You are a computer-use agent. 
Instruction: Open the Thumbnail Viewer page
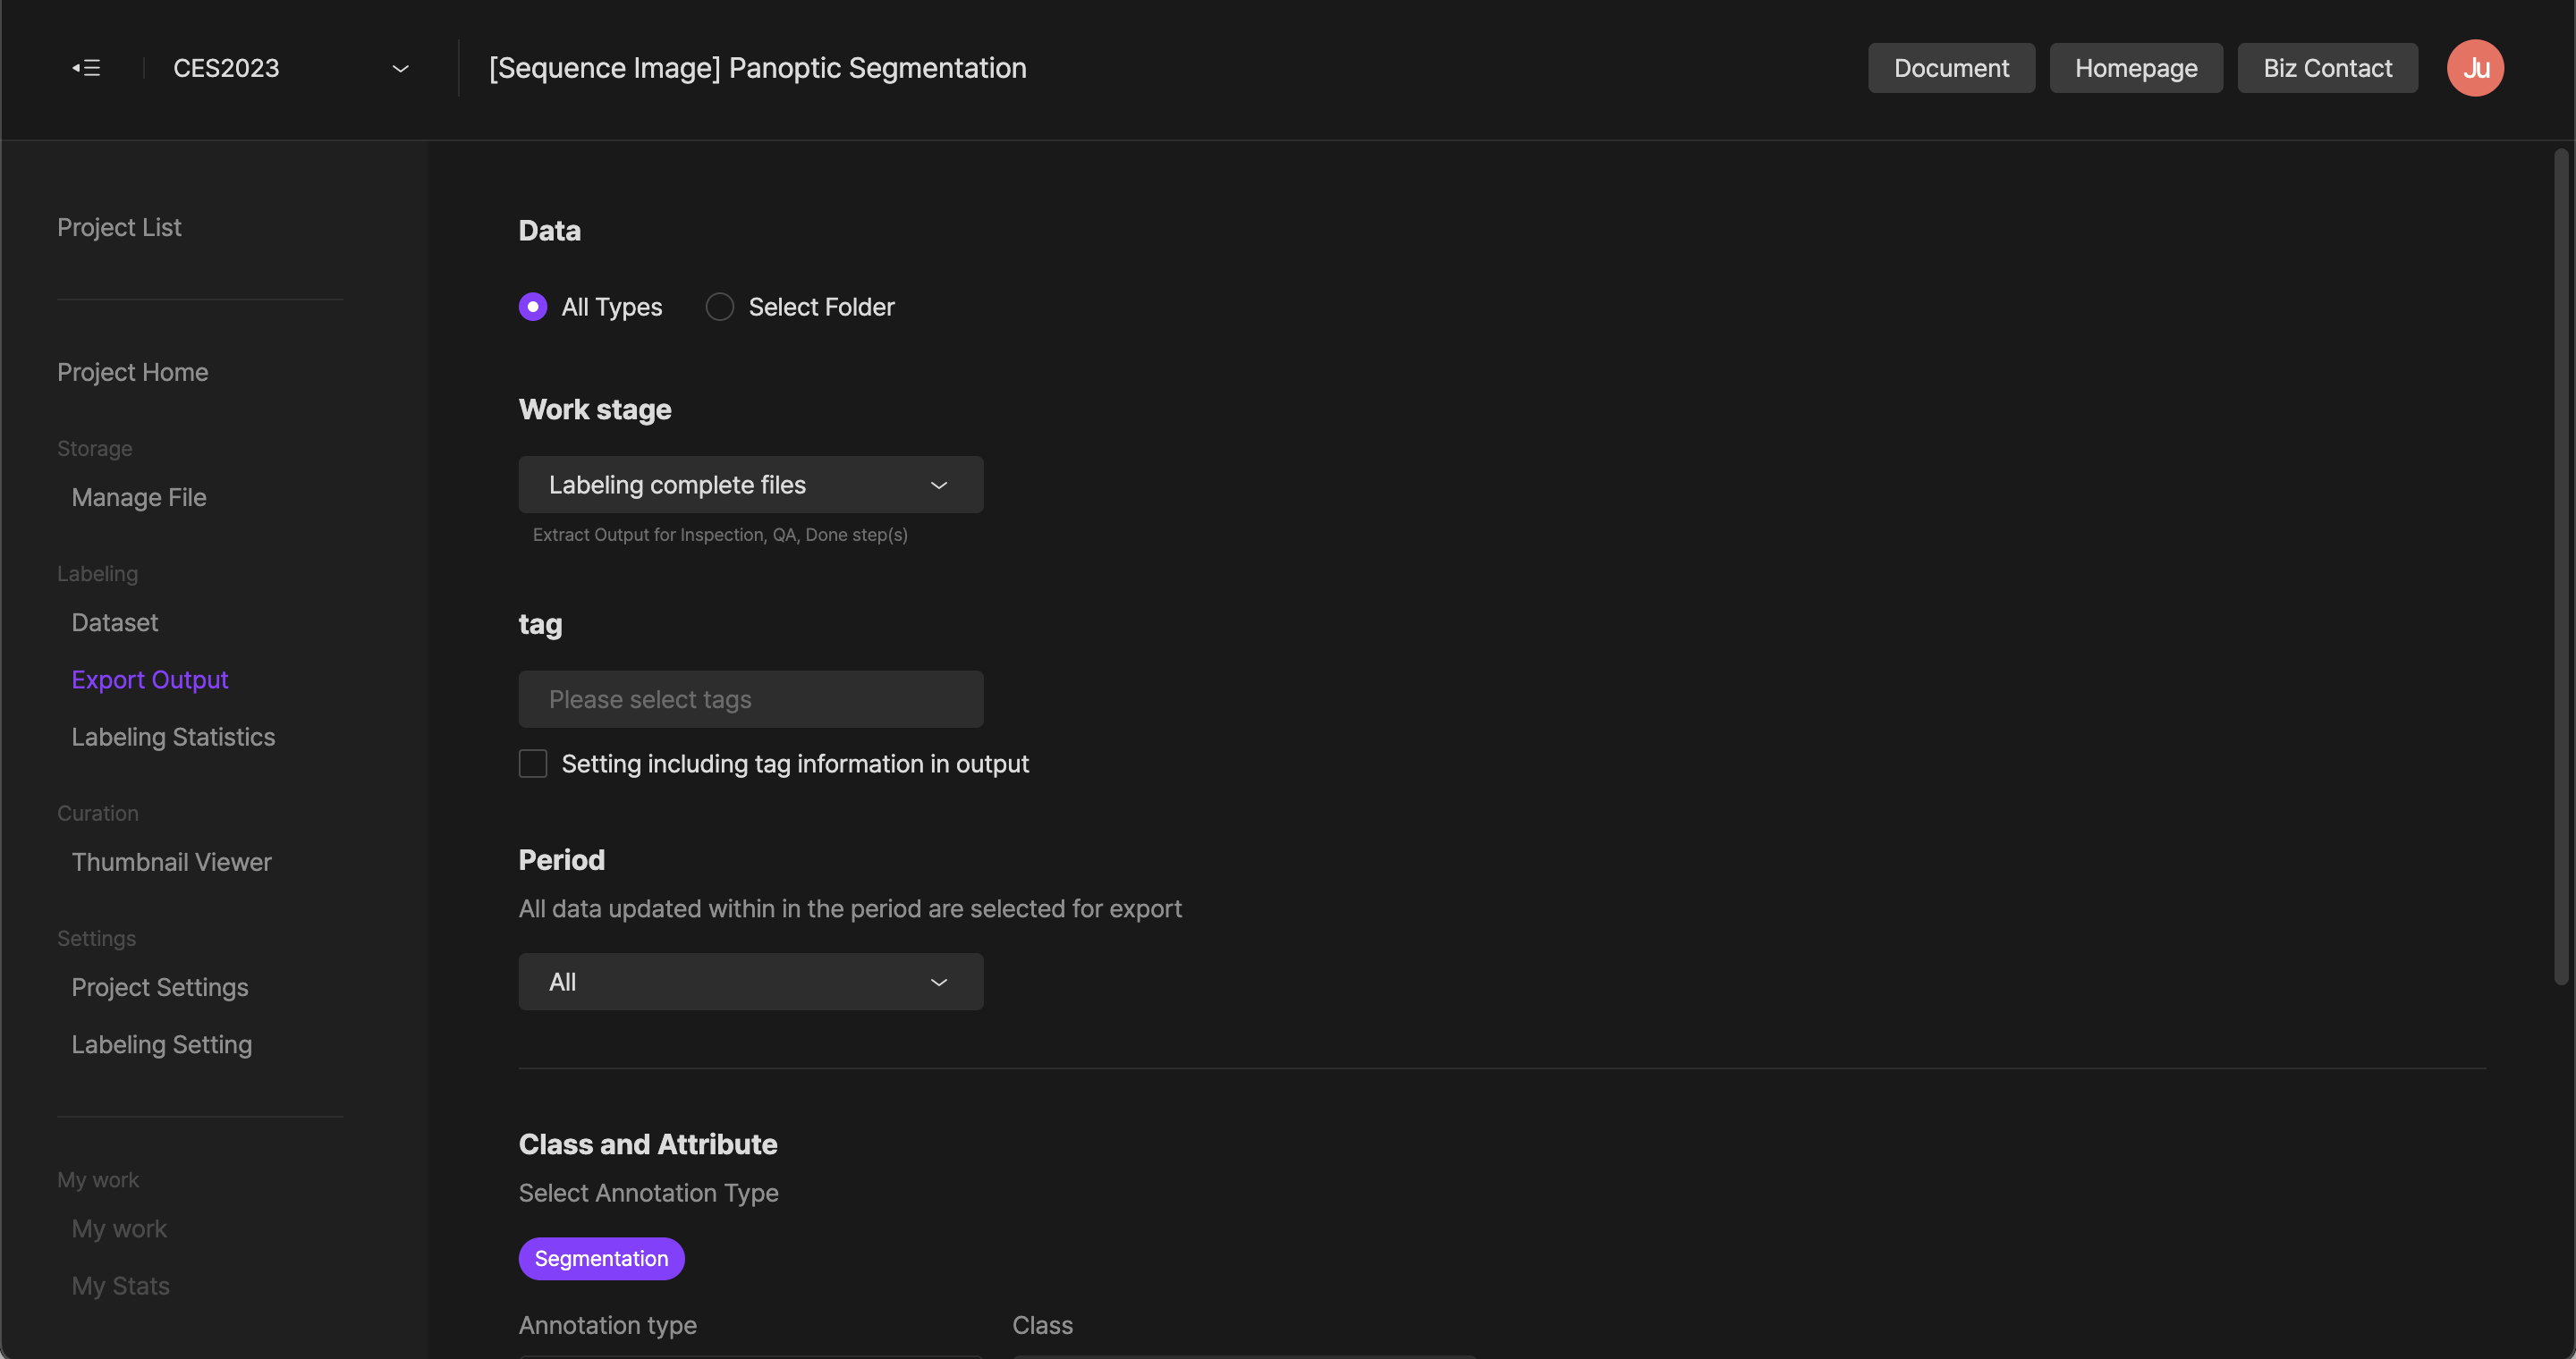tap(171, 863)
